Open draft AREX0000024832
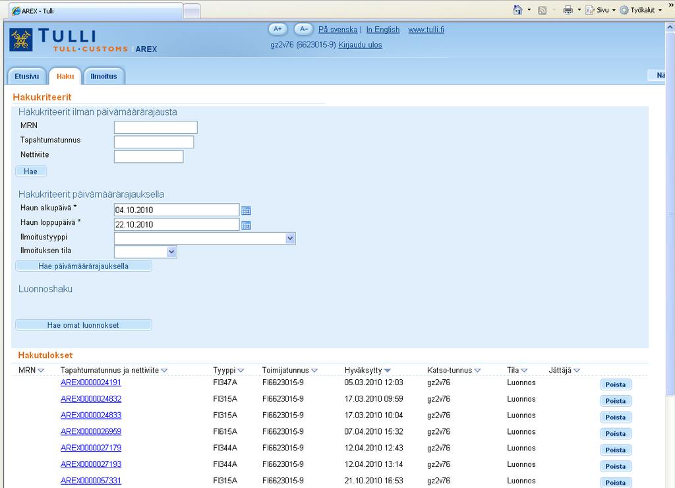Image resolution: width=675 pixels, height=488 pixels. pos(91,399)
